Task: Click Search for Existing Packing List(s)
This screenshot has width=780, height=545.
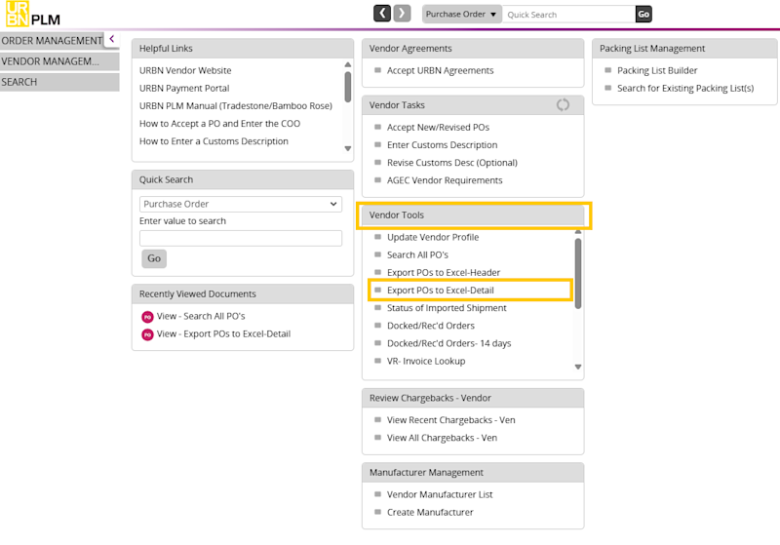Action: pyautogui.click(x=685, y=88)
